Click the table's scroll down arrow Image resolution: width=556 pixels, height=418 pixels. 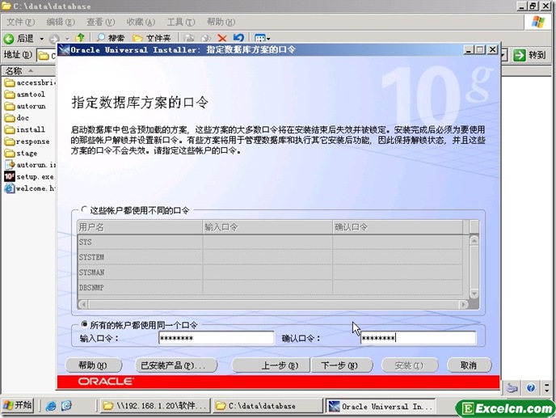tap(474, 293)
